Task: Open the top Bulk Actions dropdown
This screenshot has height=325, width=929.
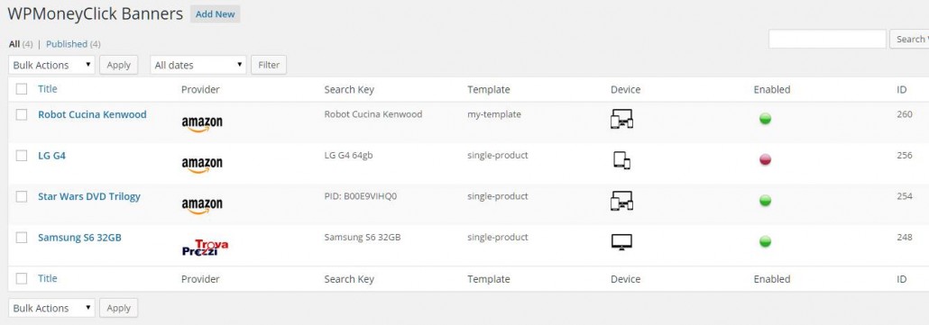Action: pyautogui.click(x=51, y=65)
